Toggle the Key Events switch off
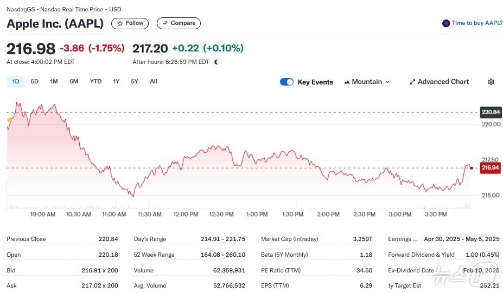This screenshot has height=293, width=503. tap(286, 82)
